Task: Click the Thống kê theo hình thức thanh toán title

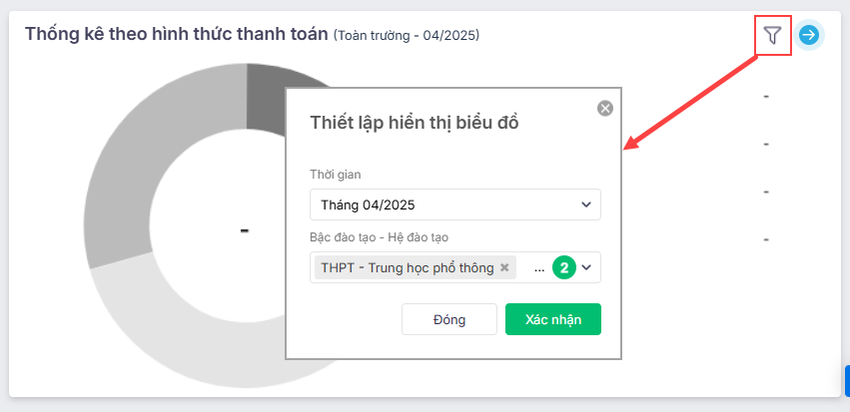Action: pos(177,34)
